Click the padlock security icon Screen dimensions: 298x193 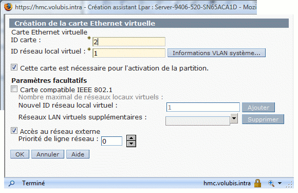pos(258,183)
